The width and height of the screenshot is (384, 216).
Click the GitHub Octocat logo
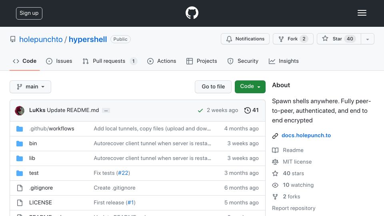(x=192, y=13)
